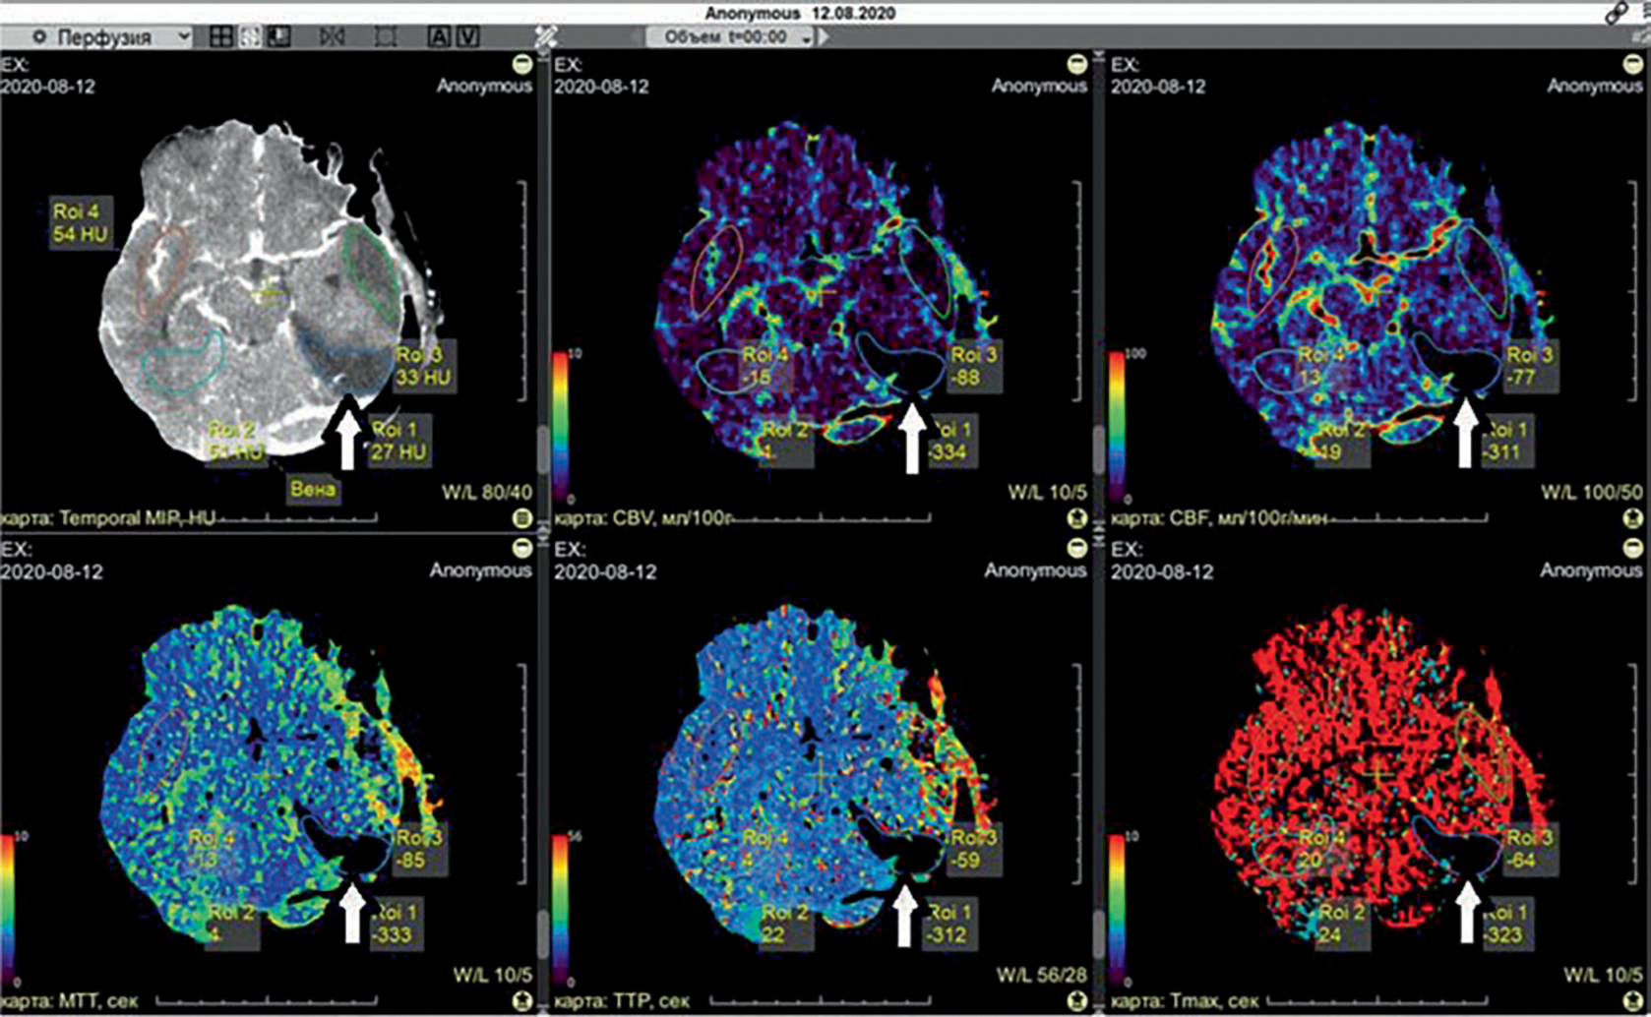Viewport: 1651px width, 1017px height.
Task: Open the карта: MTT, сек map selector
Action: pos(70,1002)
